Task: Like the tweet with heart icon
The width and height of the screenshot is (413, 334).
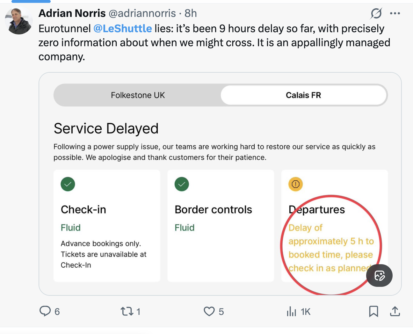Action: (209, 311)
